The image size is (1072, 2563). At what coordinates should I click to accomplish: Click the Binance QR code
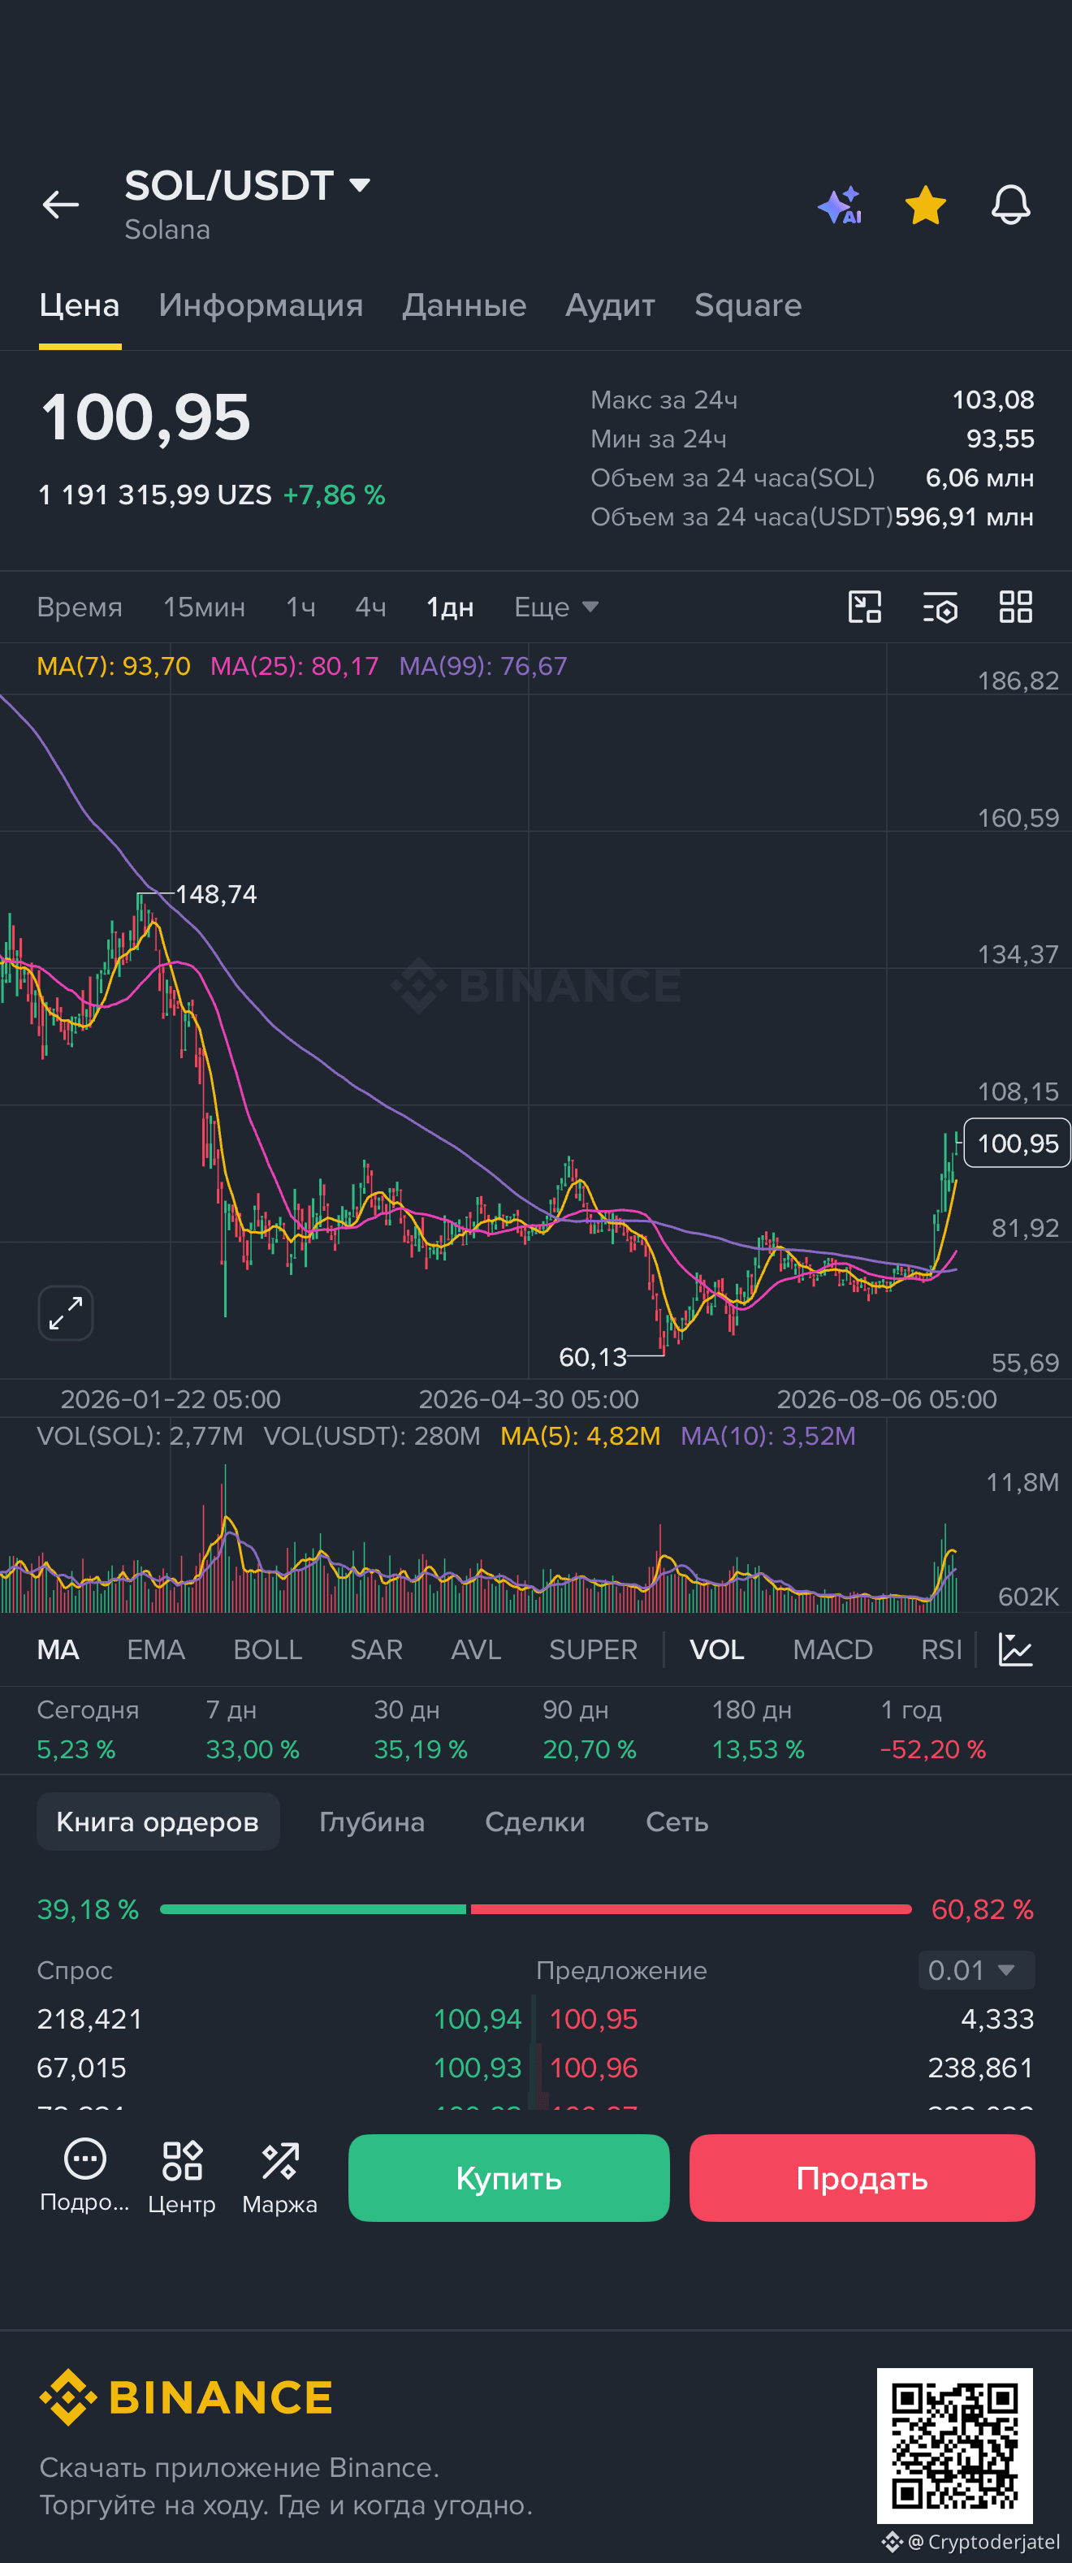[954, 2445]
